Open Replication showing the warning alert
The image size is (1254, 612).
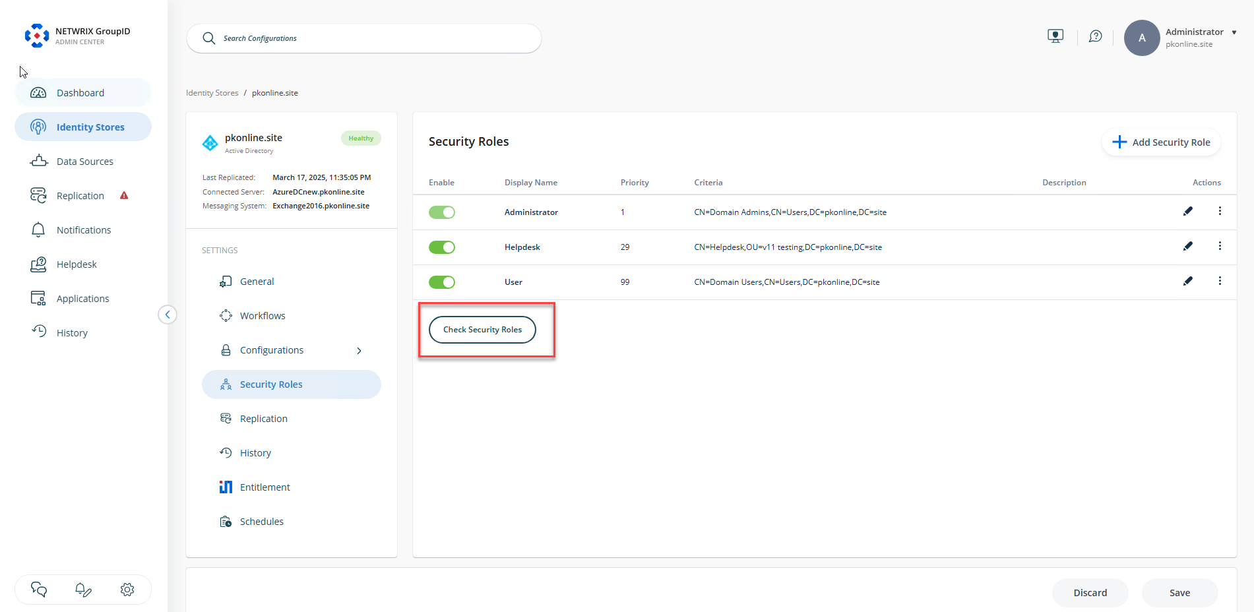[80, 195]
